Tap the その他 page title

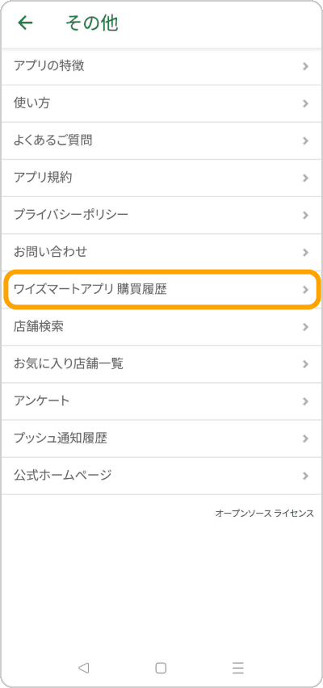92,23
